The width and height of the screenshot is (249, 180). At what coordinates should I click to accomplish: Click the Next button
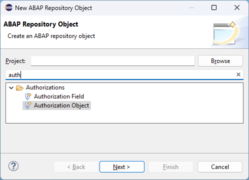point(122,166)
